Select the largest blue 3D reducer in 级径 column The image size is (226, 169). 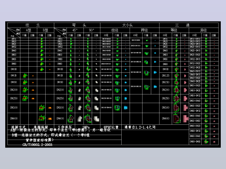coord(126,108)
